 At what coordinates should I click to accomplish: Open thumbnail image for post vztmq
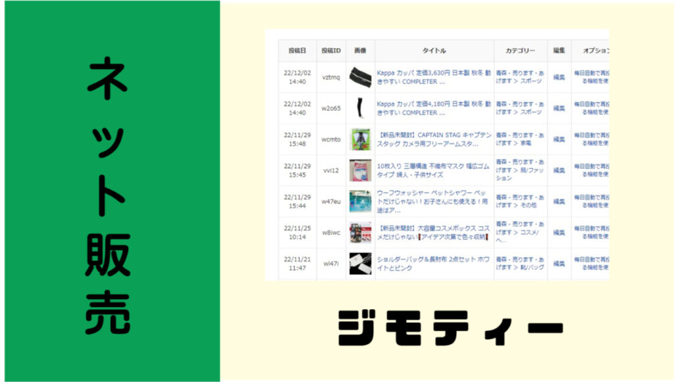[360, 78]
